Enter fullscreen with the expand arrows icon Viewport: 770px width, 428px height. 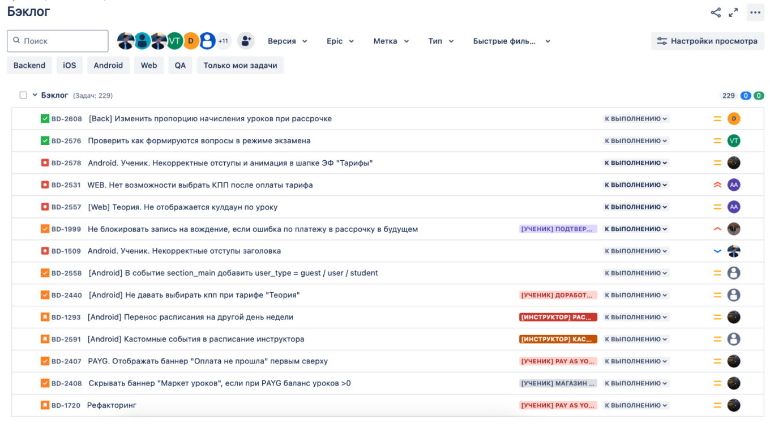coord(733,12)
